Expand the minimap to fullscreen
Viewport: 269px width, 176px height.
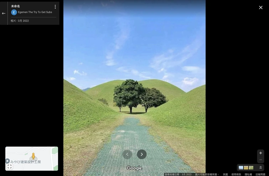10,166
